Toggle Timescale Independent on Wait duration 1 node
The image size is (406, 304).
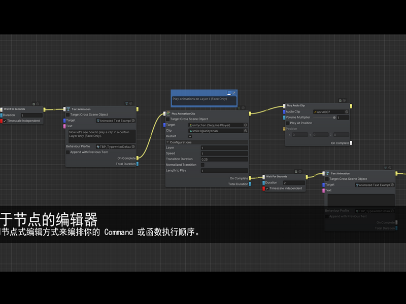point(5,121)
